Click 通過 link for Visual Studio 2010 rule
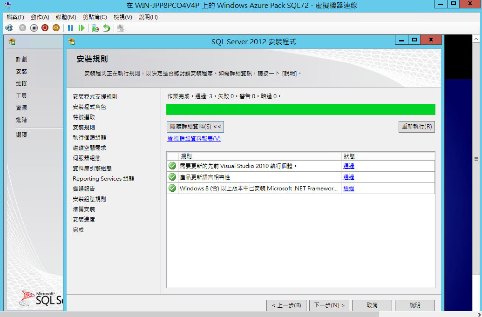The height and width of the screenshot is (317, 482). [x=349, y=166]
